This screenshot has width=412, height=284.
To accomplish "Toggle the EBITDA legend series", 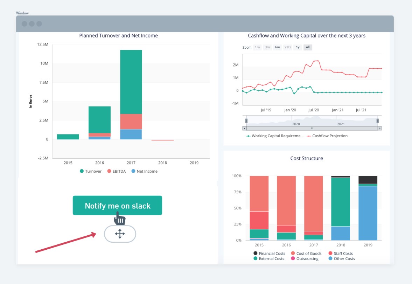I will pyautogui.click(x=117, y=171).
